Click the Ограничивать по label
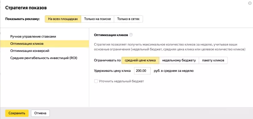Screen dimensions: 253x119 click(107, 61)
